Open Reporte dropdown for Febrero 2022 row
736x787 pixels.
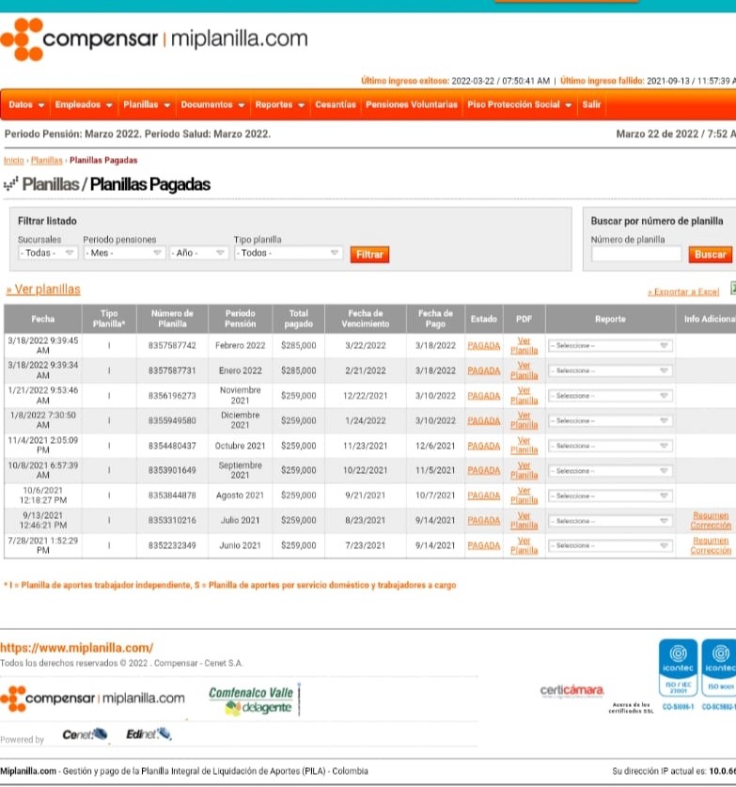point(610,345)
